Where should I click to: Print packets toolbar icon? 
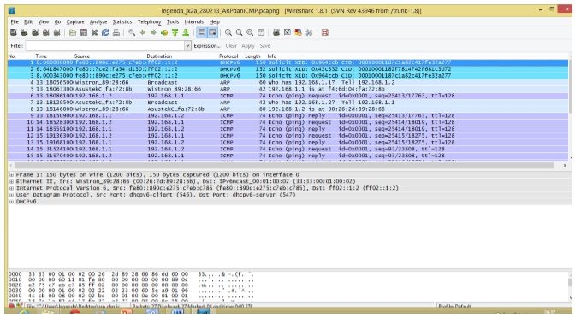[x=116, y=32]
